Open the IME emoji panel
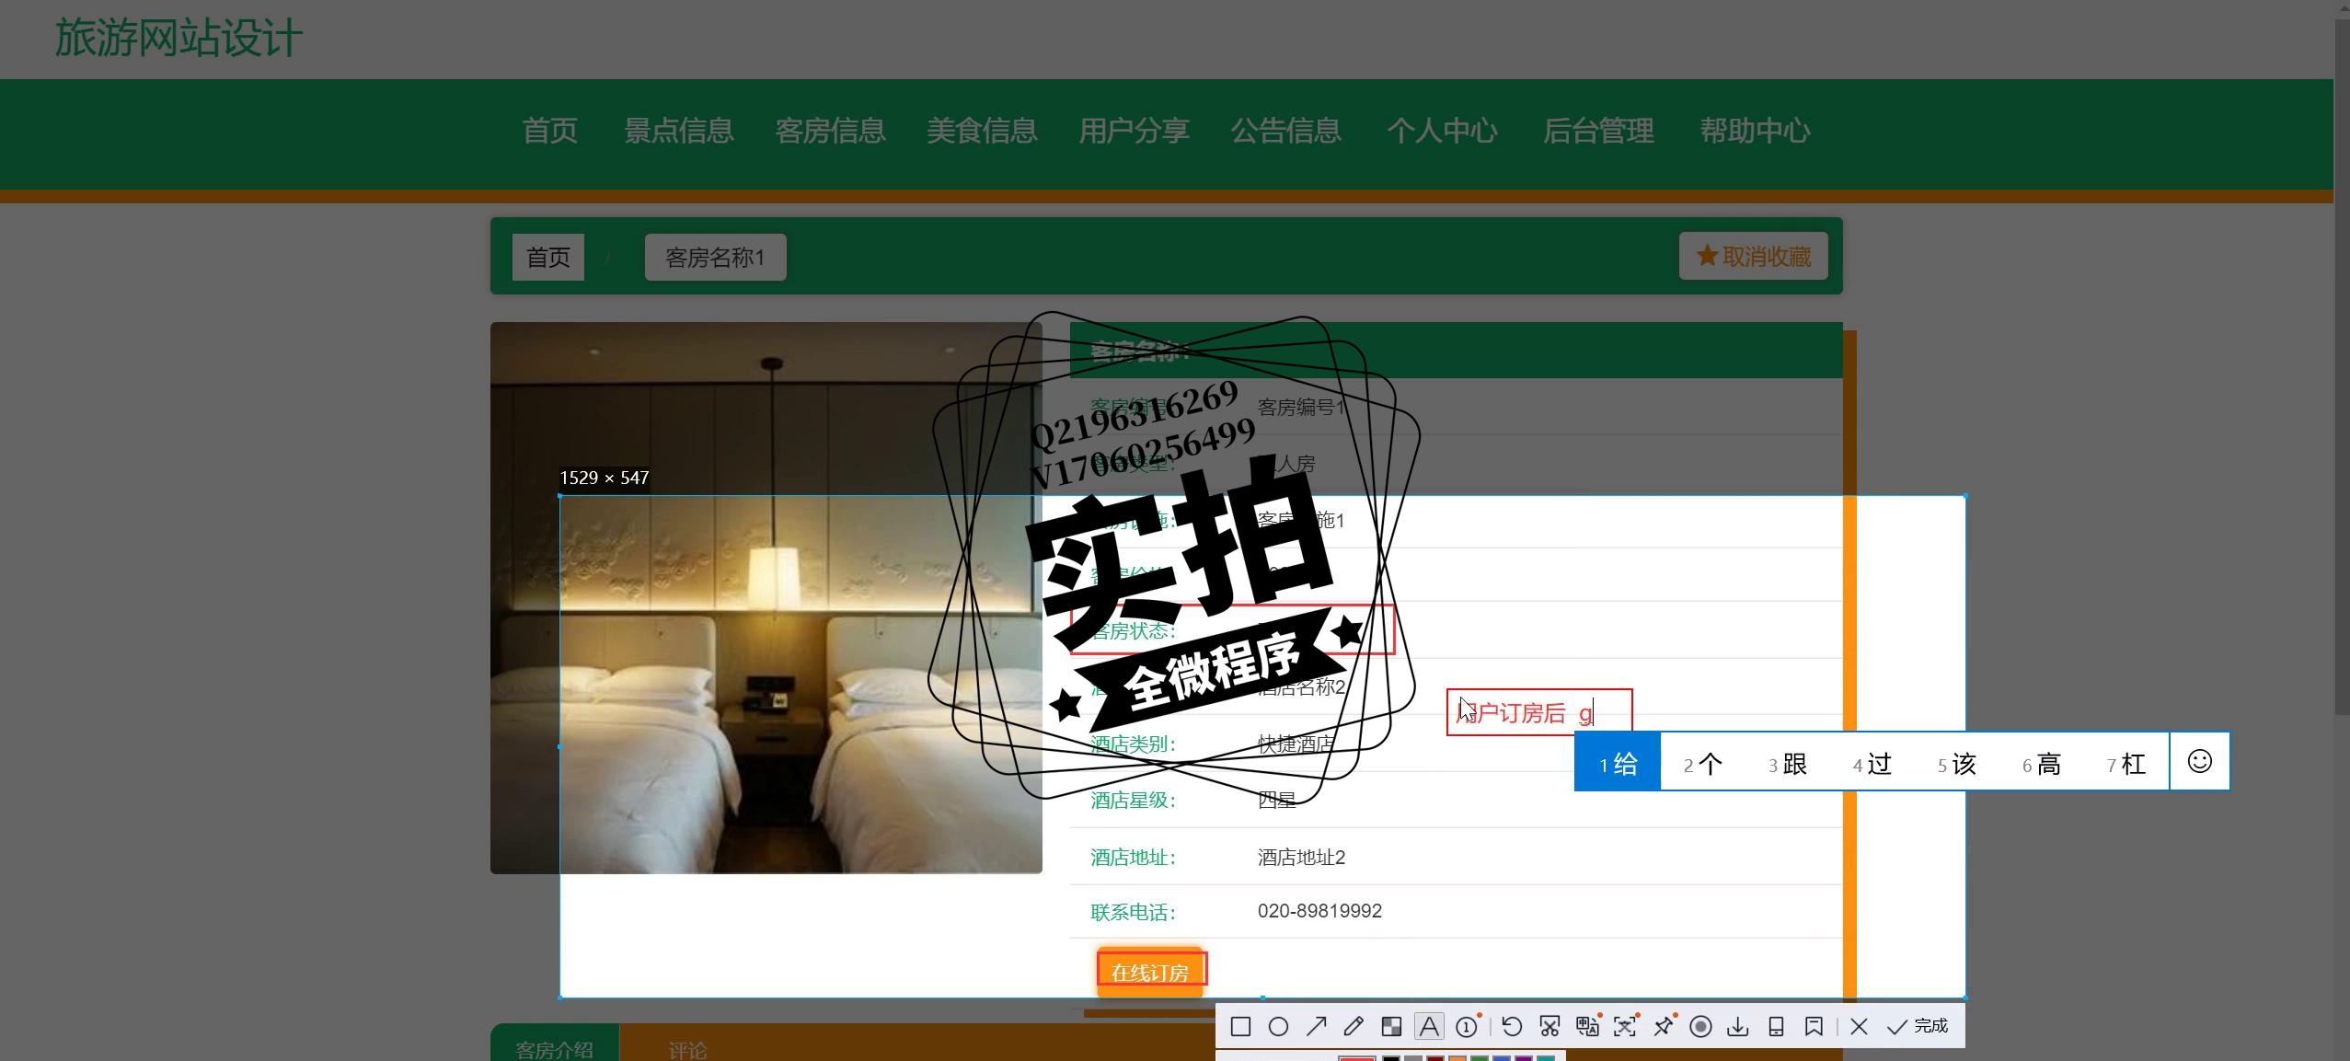The height and width of the screenshot is (1061, 2350). coord(2200,761)
